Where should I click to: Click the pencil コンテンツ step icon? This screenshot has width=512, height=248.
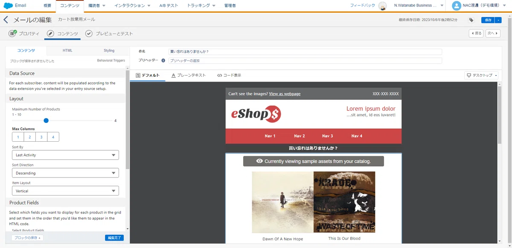pos(50,33)
